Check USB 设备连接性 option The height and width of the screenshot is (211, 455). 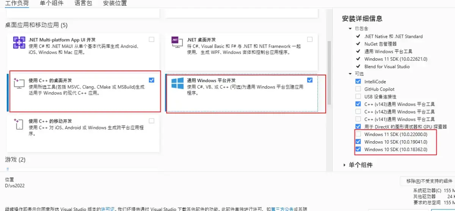pos(358,97)
